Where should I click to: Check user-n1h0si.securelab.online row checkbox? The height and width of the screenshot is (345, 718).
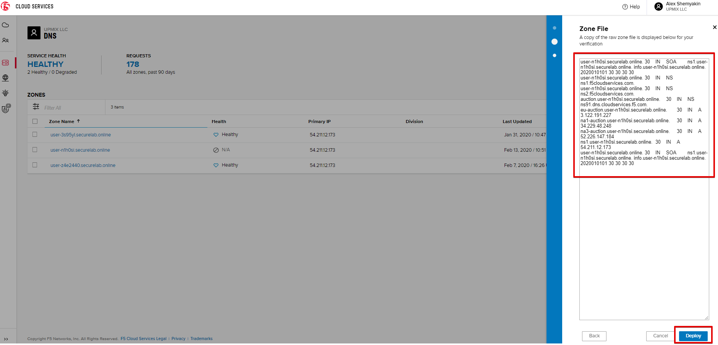pos(35,150)
